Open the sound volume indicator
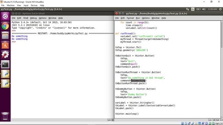Screen dimensions: 223x125 204,9
